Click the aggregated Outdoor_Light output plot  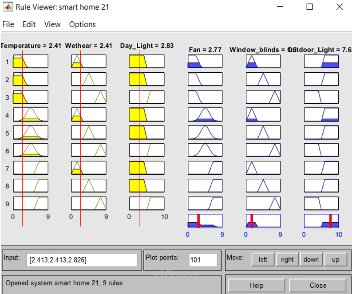pos(321,221)
